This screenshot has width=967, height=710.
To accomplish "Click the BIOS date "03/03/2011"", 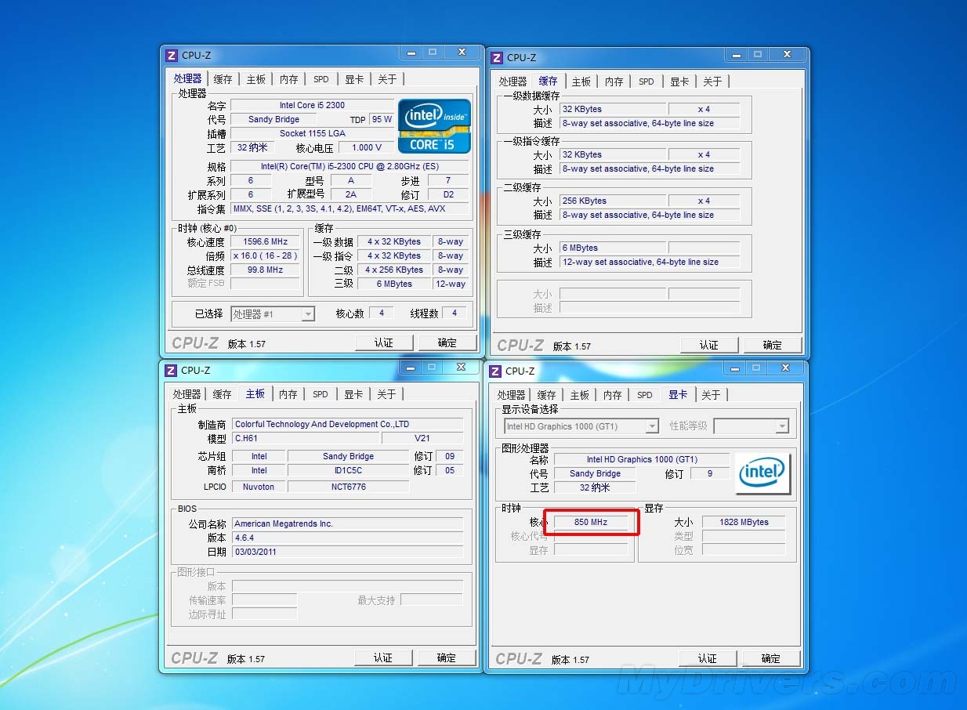I will click(347, 552).
